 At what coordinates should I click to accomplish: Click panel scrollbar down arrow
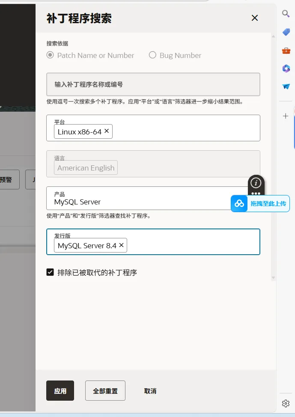click(x=273, y=278)
